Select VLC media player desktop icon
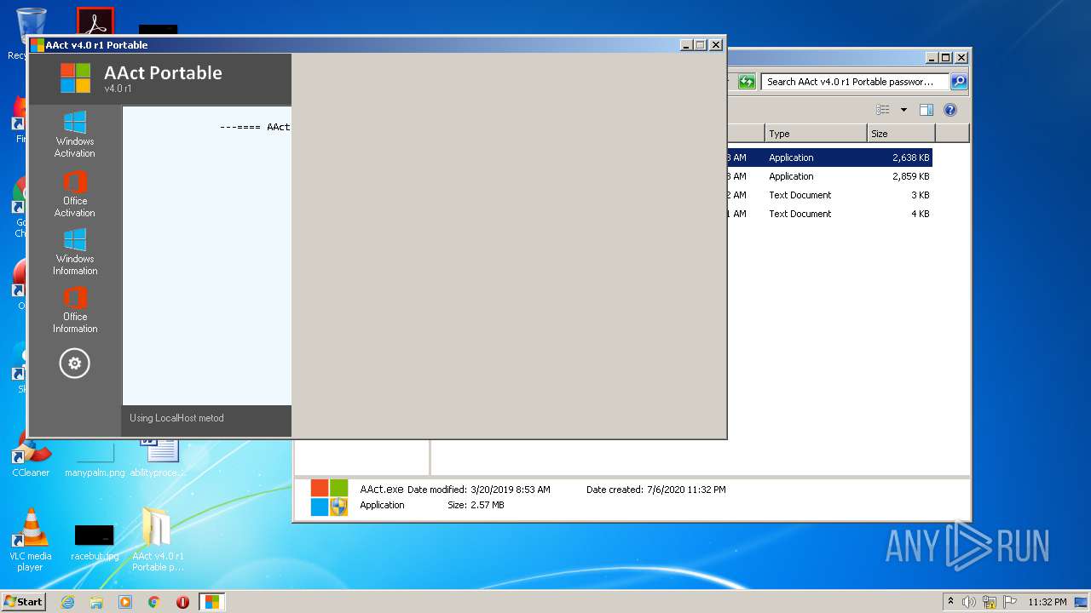1091x613 pixels. tap(30, 540)
